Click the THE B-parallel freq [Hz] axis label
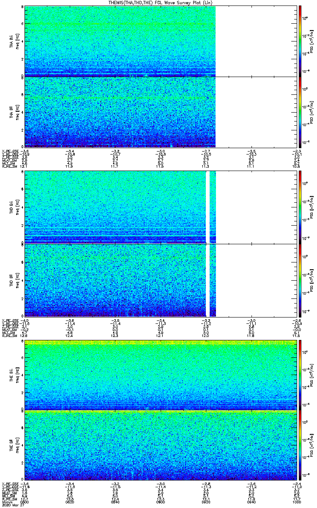This screenshot has height=508, width=317. coord(18,445)
